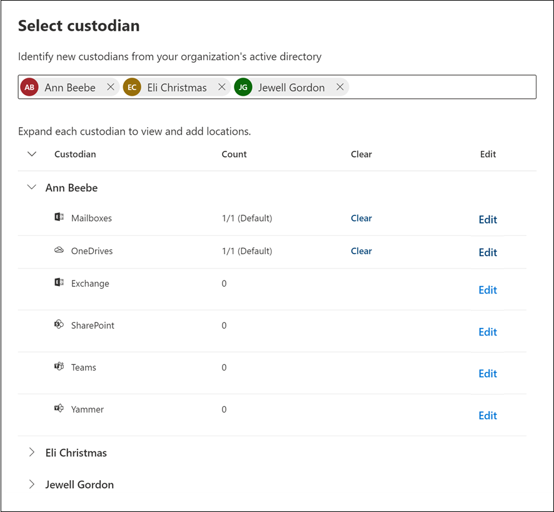554x512 pixels.
Task: Clear Ann Beebe's OneDrives selection
Action: [x=361, y=250]
